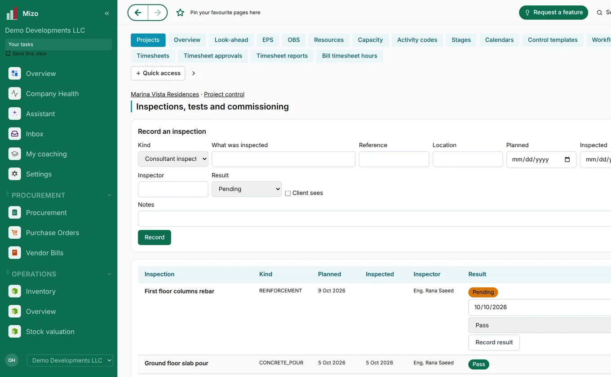The width and height of the screenshot is (611, 377).
Task: Open the Settings gear icon
Action: [x=15, y=174]
